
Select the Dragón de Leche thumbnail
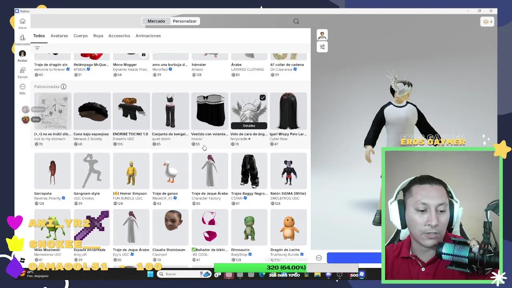point(288,227)
